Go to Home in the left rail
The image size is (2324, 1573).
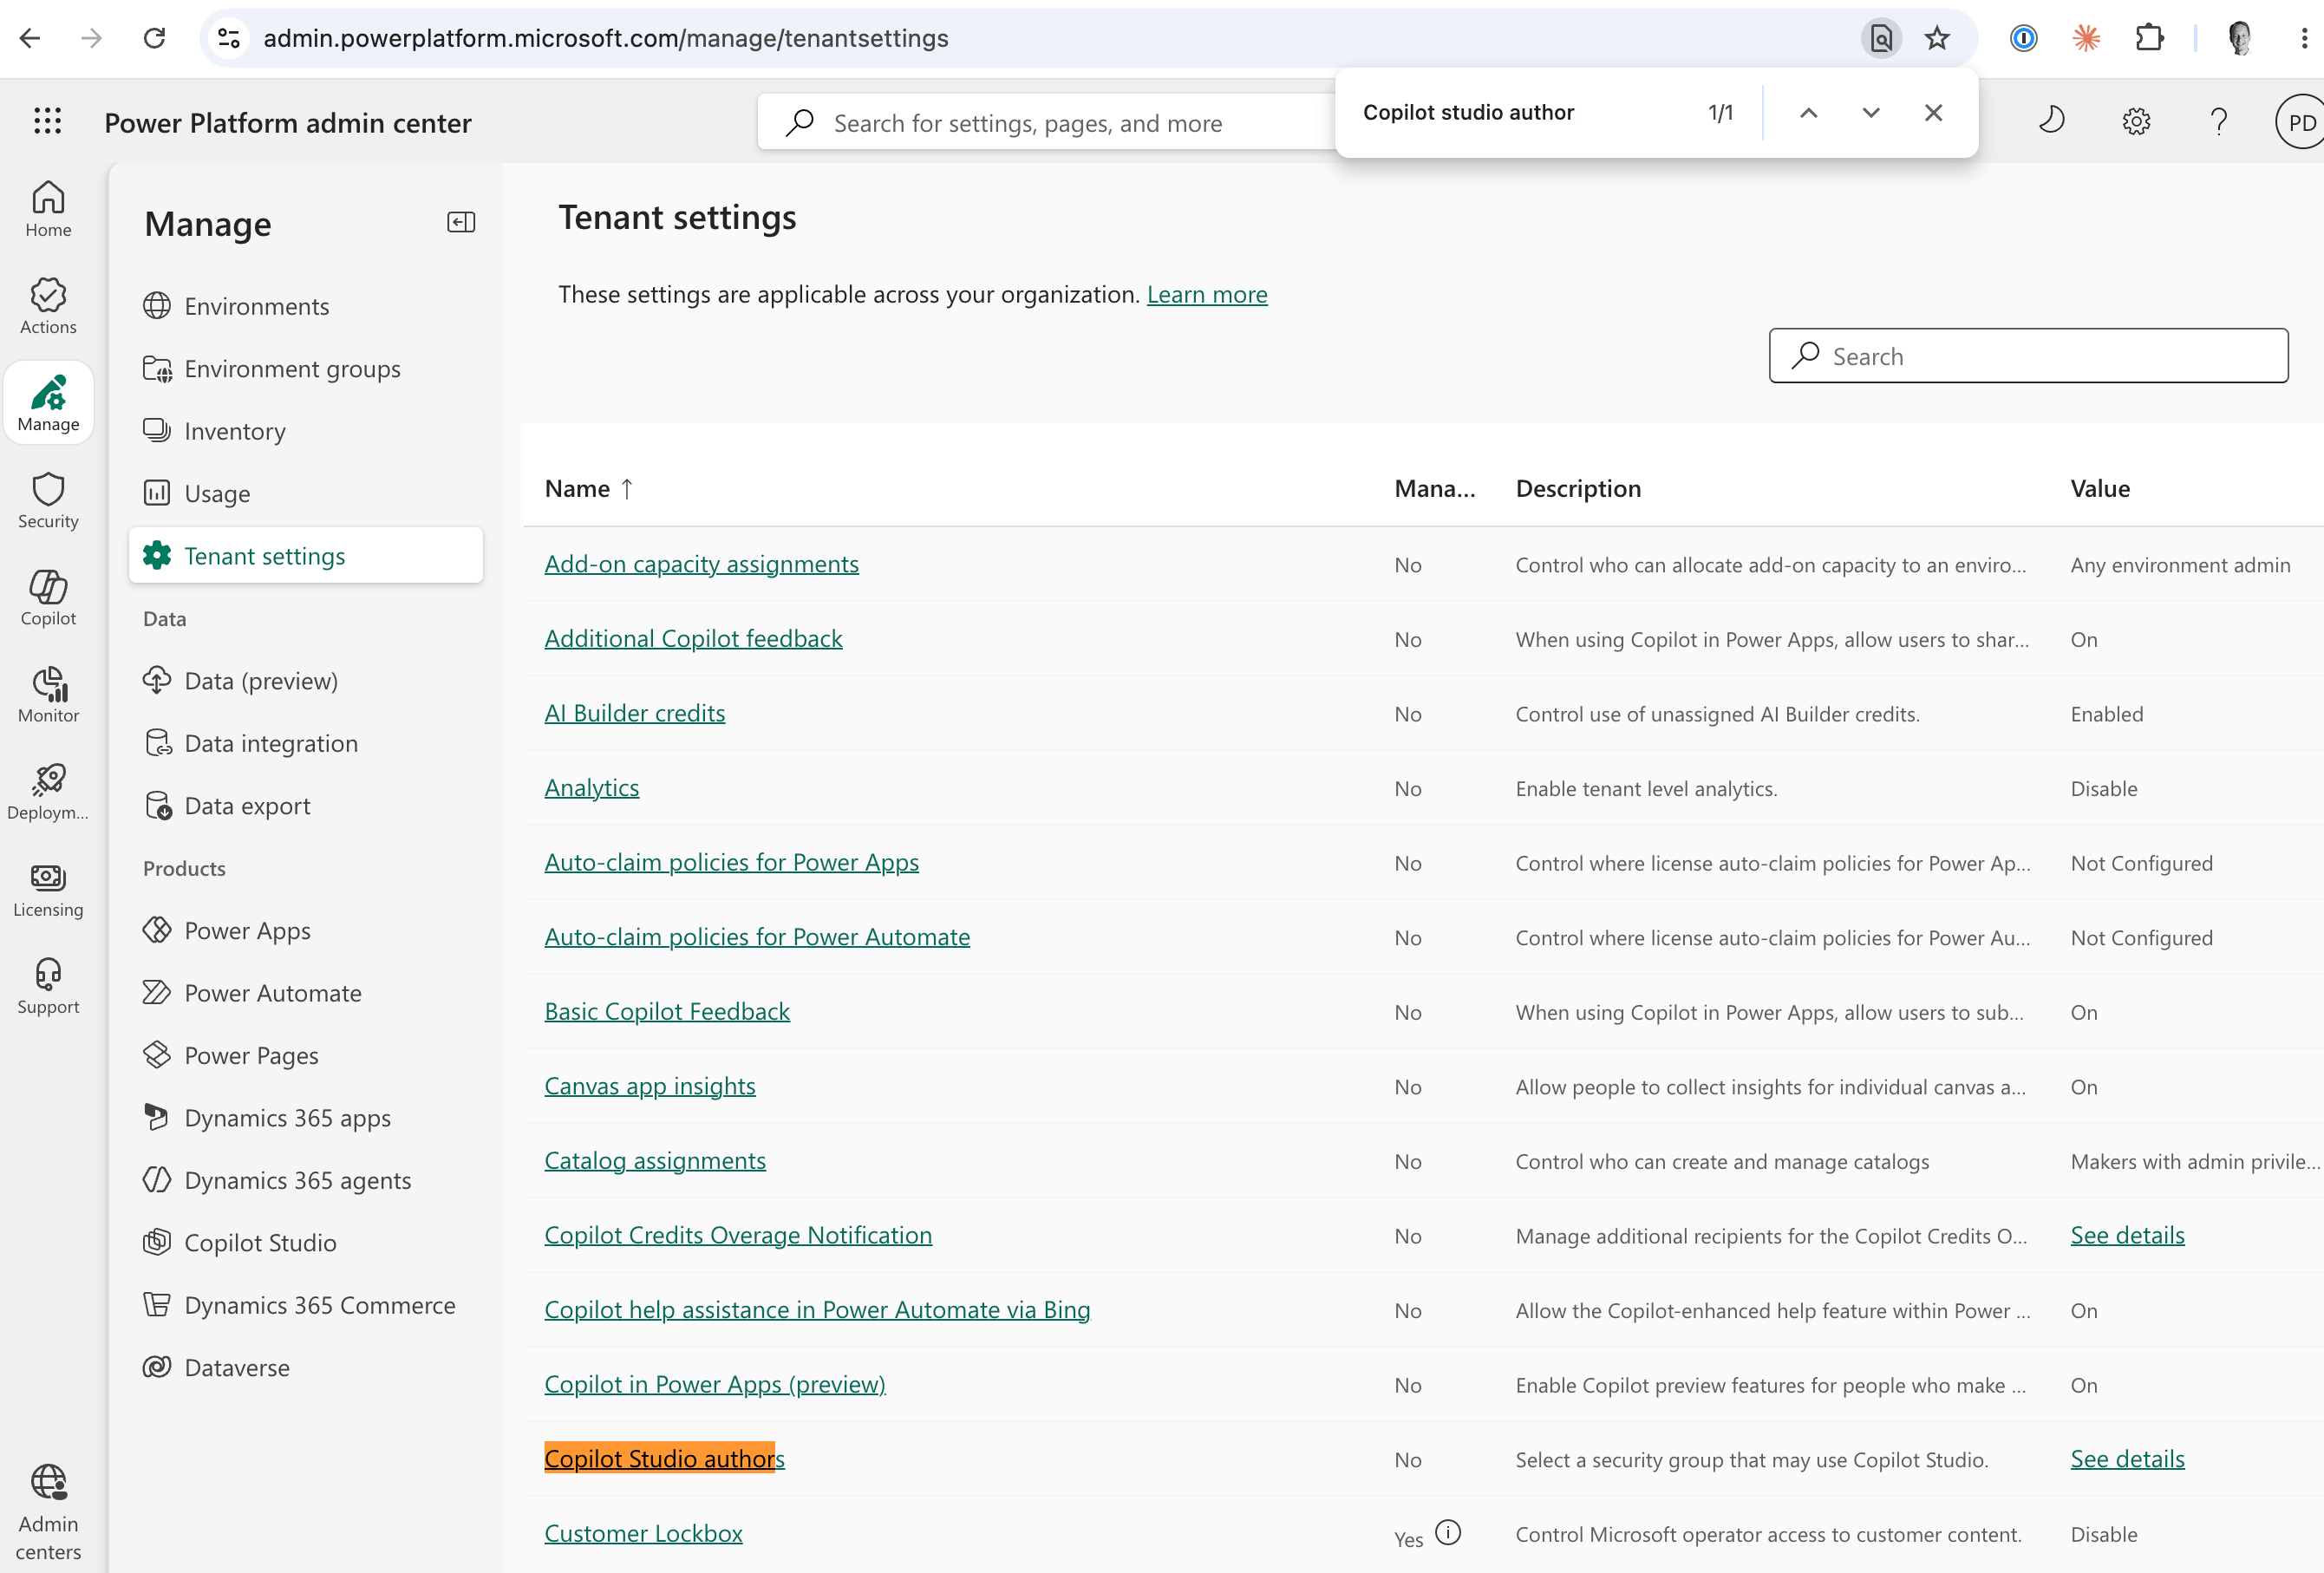click(x=48, y=209)
